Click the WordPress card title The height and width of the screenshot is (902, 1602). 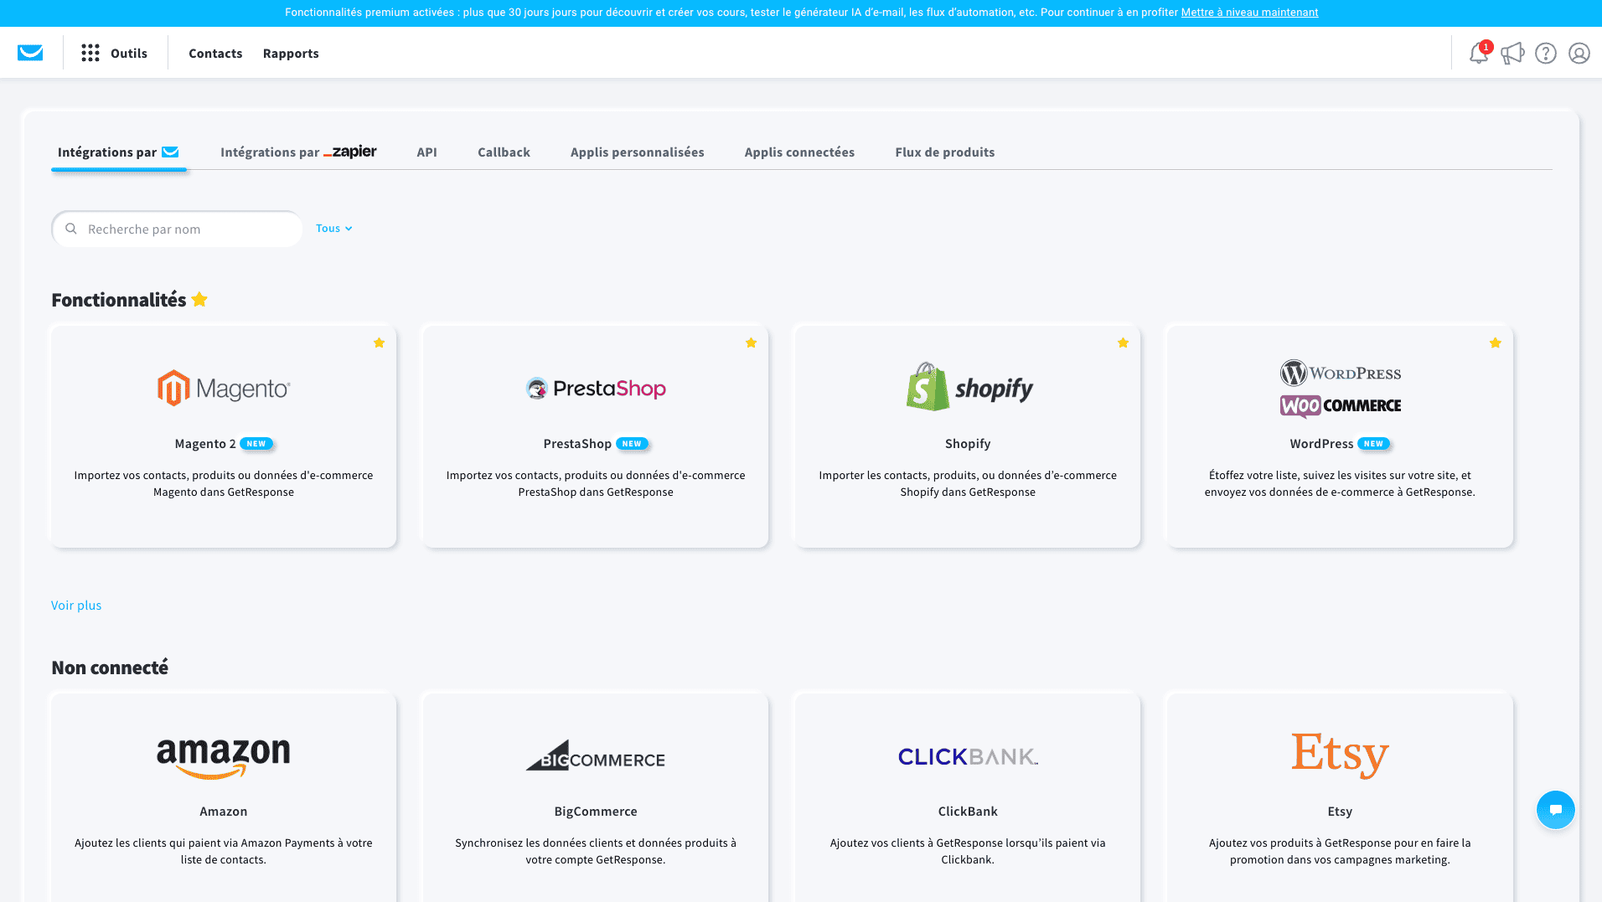tap(1321, 444)
